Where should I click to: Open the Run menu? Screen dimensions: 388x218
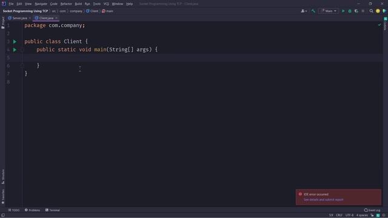[x=87, y=4]
